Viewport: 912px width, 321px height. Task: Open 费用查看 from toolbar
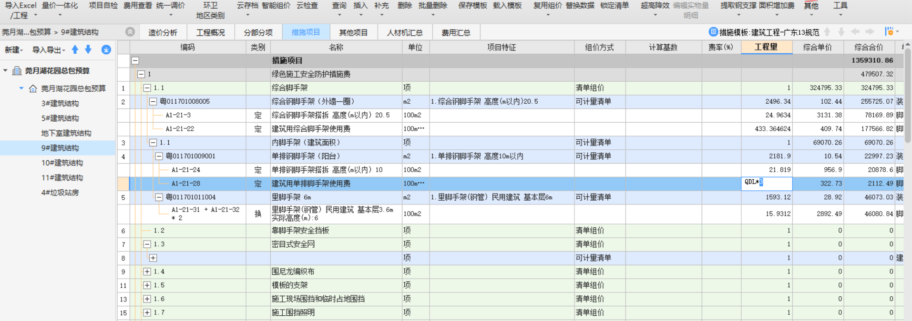point(137,6)
